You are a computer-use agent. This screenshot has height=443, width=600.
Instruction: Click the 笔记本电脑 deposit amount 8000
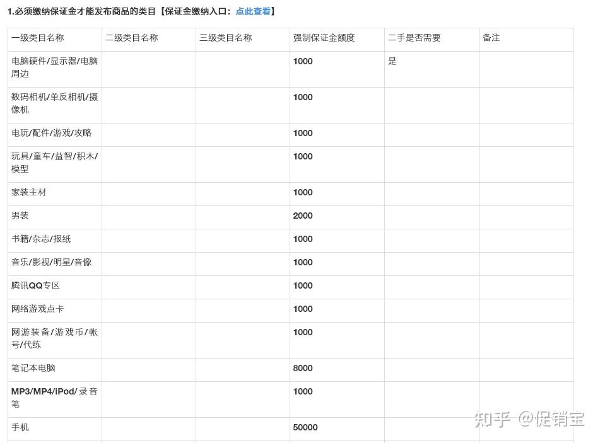303,368
